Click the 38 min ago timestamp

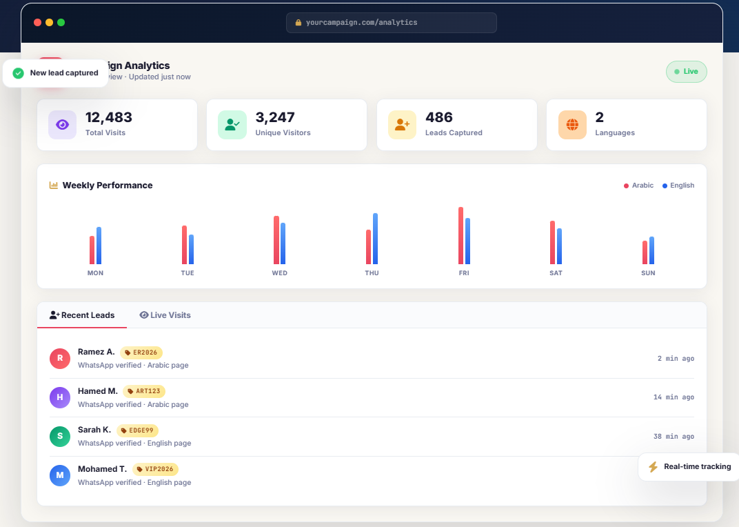(674, 437)
